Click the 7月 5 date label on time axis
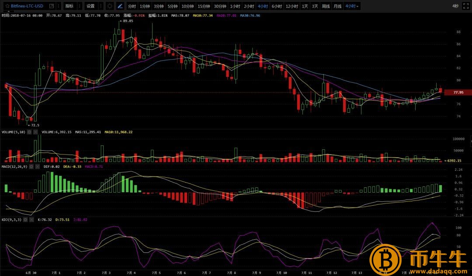The image size is (472, 276). click(156, 273)
